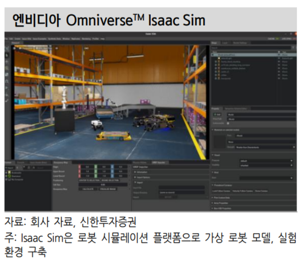Select the arrow Select tool in left toolbar
This screenshot has width=301, height=263.
point(7,55)
